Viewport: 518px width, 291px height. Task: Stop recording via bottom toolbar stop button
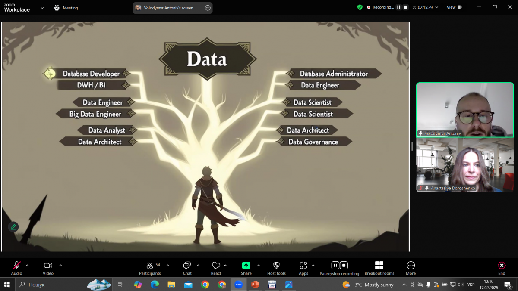[x=344, y=265]
